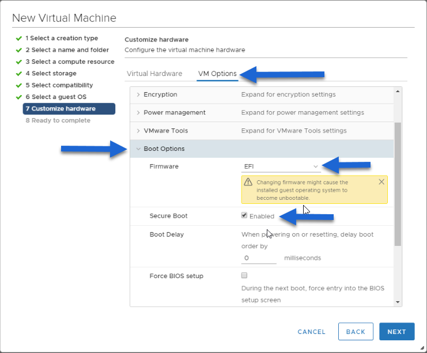Image resolution: width=427 pixels, height=353 pixels.
Task: Click the scrollbar down arrow in the options panel
Action: coord(398,302)
